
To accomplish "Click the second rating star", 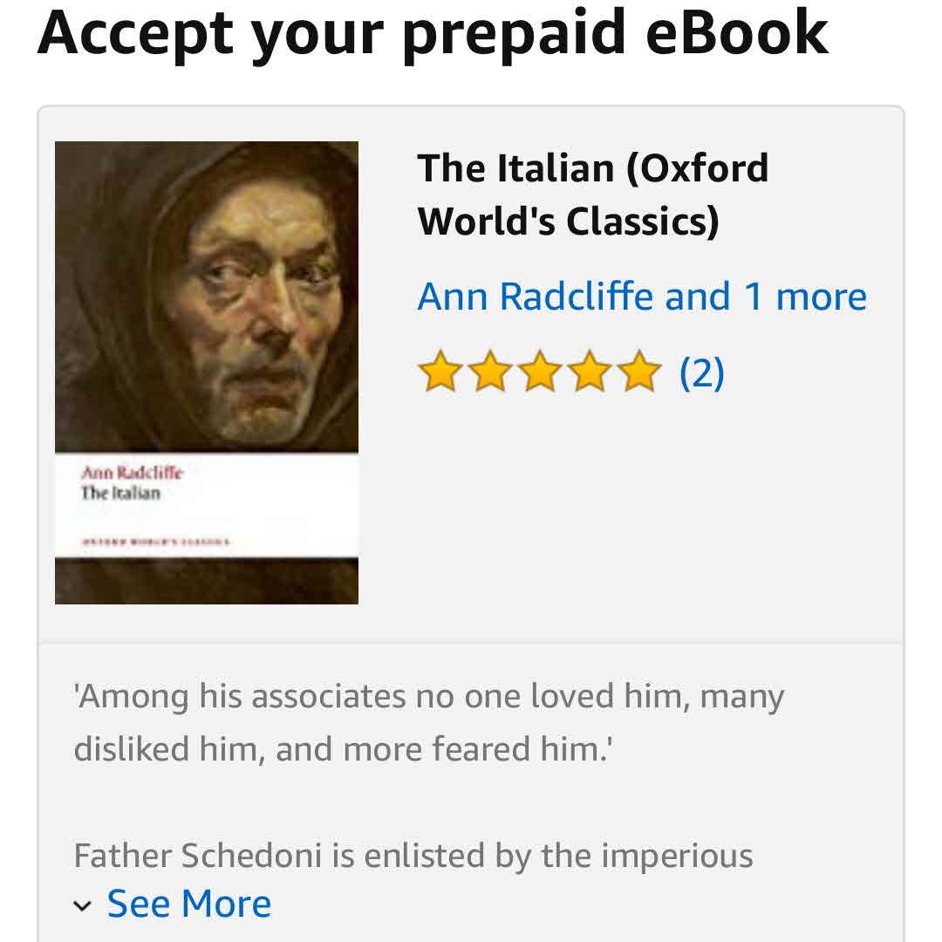I will [490, 372].
